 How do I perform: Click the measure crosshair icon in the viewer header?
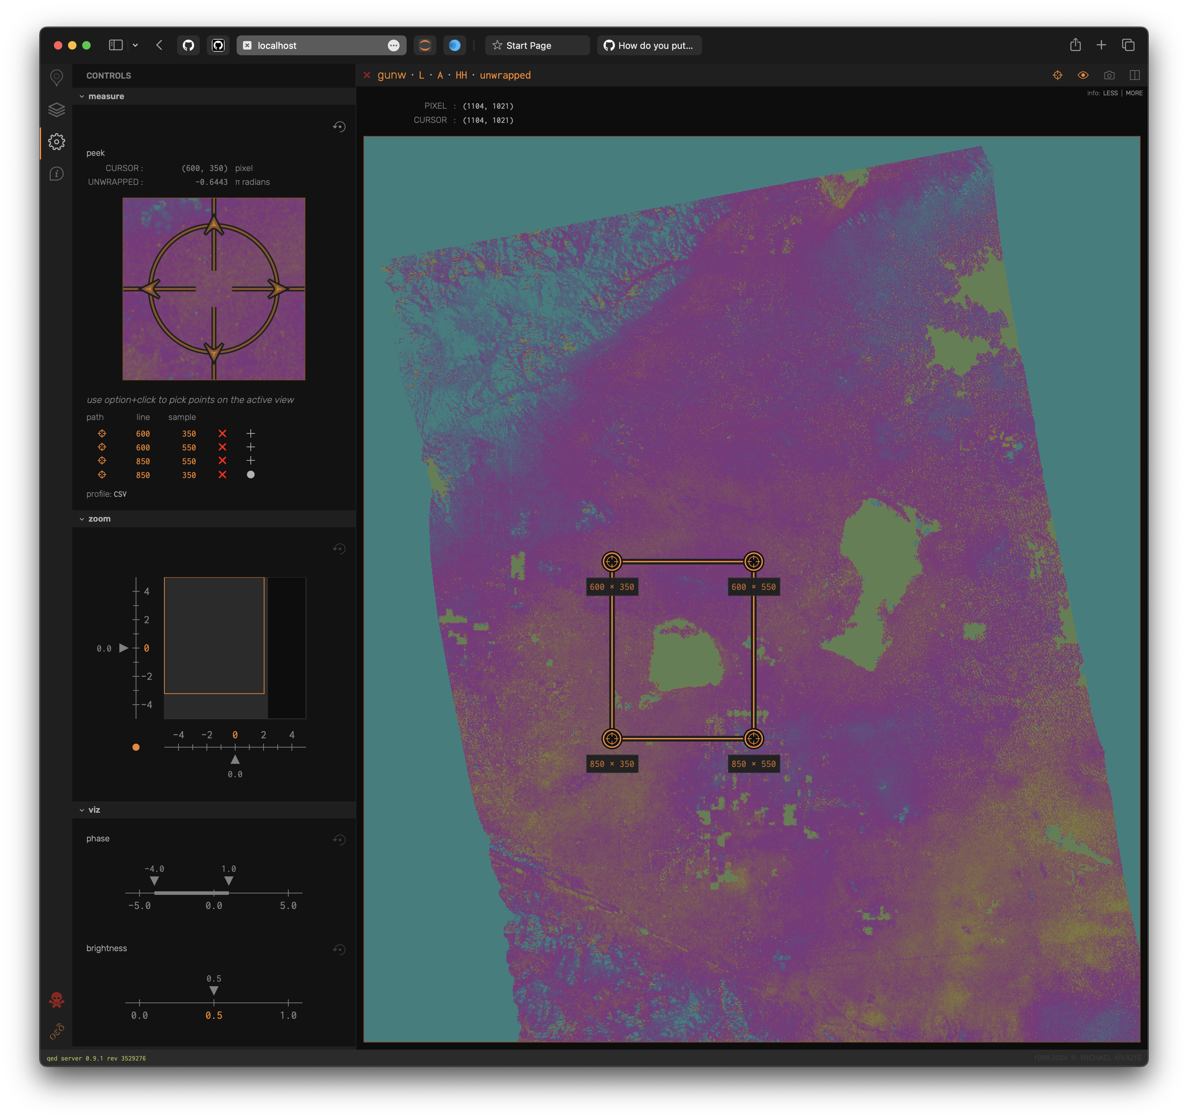(1057, 75)
